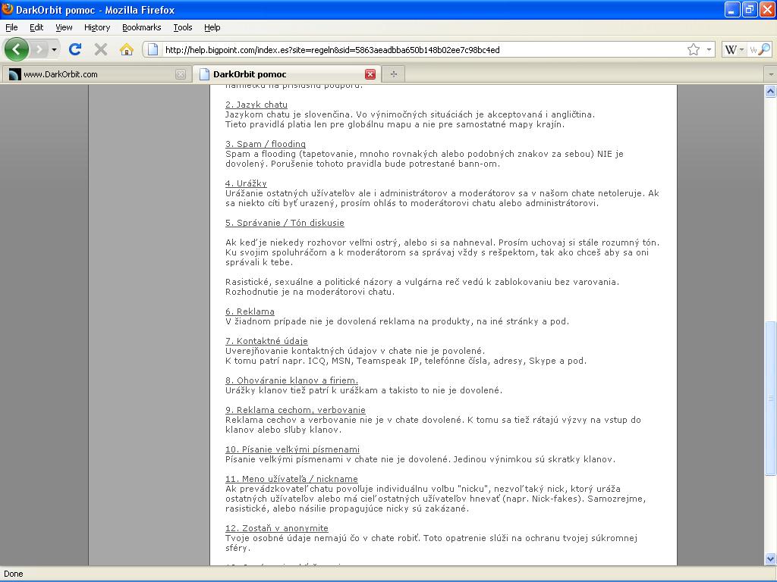
Task: Click the search magnifier icon
Action: coord(764,50)
